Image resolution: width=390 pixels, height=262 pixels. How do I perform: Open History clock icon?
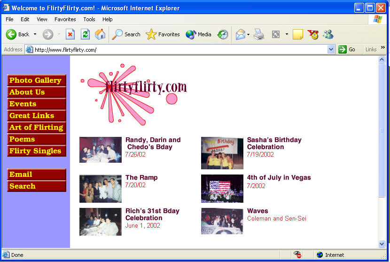coord(223,34)
